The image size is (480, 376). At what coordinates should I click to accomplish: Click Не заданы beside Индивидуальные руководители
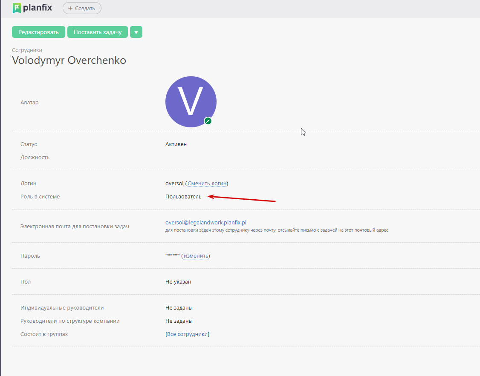[179, 308]
